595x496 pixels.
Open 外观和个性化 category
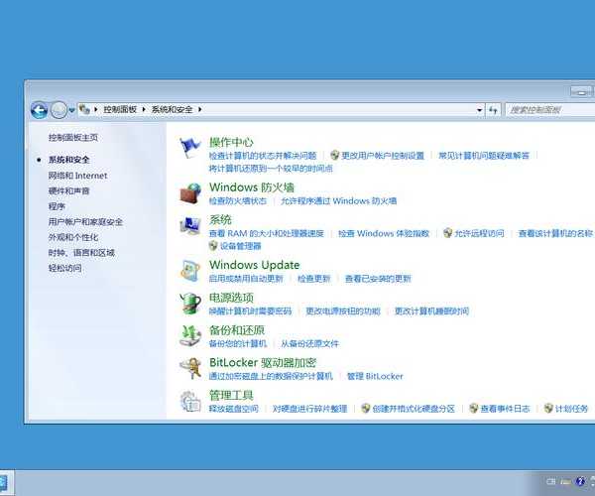point(73,237)
